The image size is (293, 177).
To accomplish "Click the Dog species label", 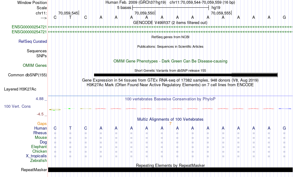I will pos(43,142).
